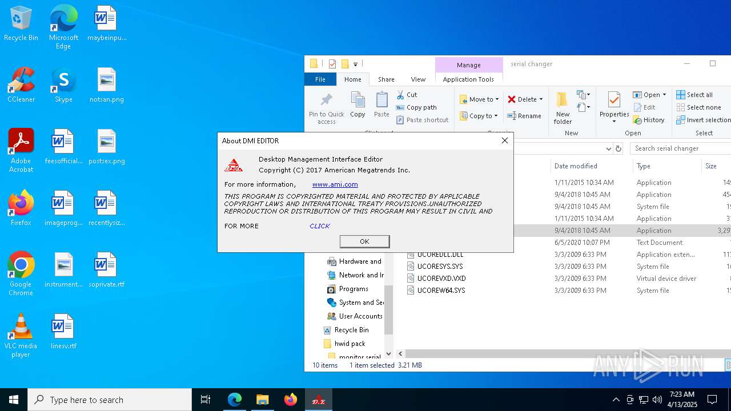Click the quick access new folder icon

click(x=345, y=64)
